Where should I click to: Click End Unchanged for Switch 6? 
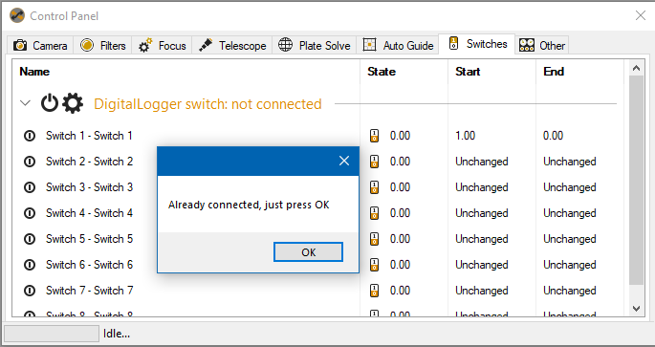(569, 265)
